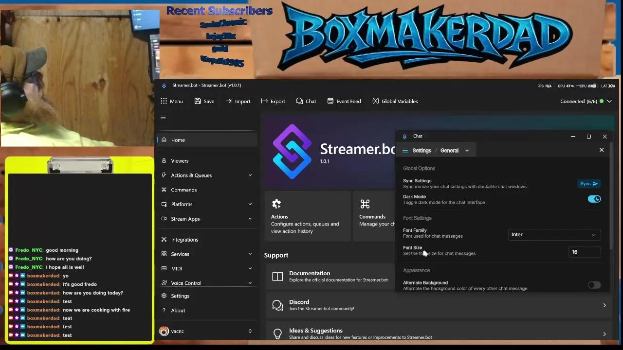Click the Ideas lightbulb icon

tap(277, 334)
